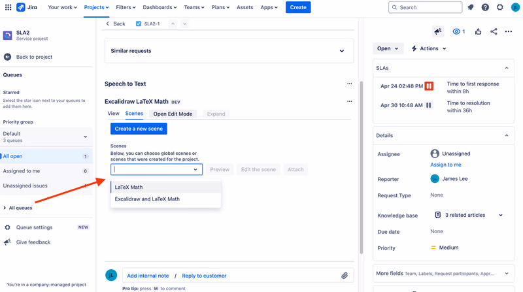
Task: Click the attachment paperclip icon
Action: coord(345,276)
